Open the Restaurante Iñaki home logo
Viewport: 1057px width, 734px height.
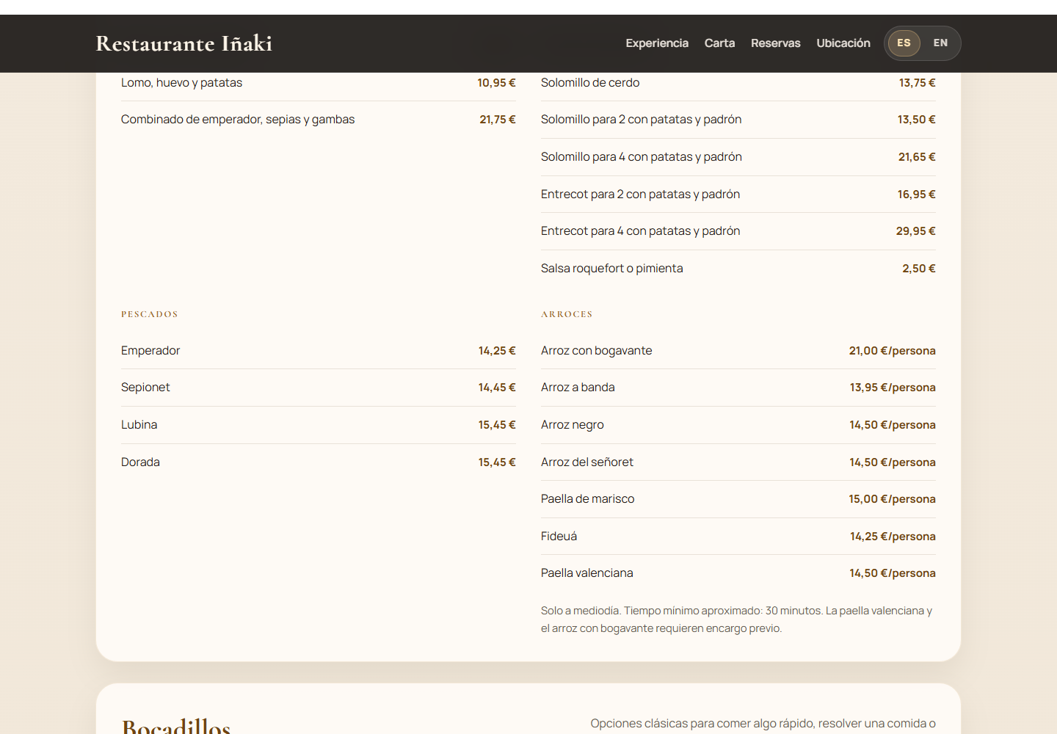184,43
